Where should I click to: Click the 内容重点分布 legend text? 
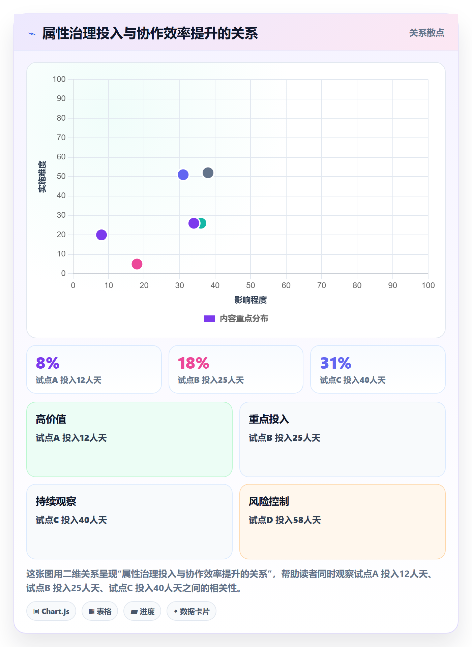(x=244, y=319)
